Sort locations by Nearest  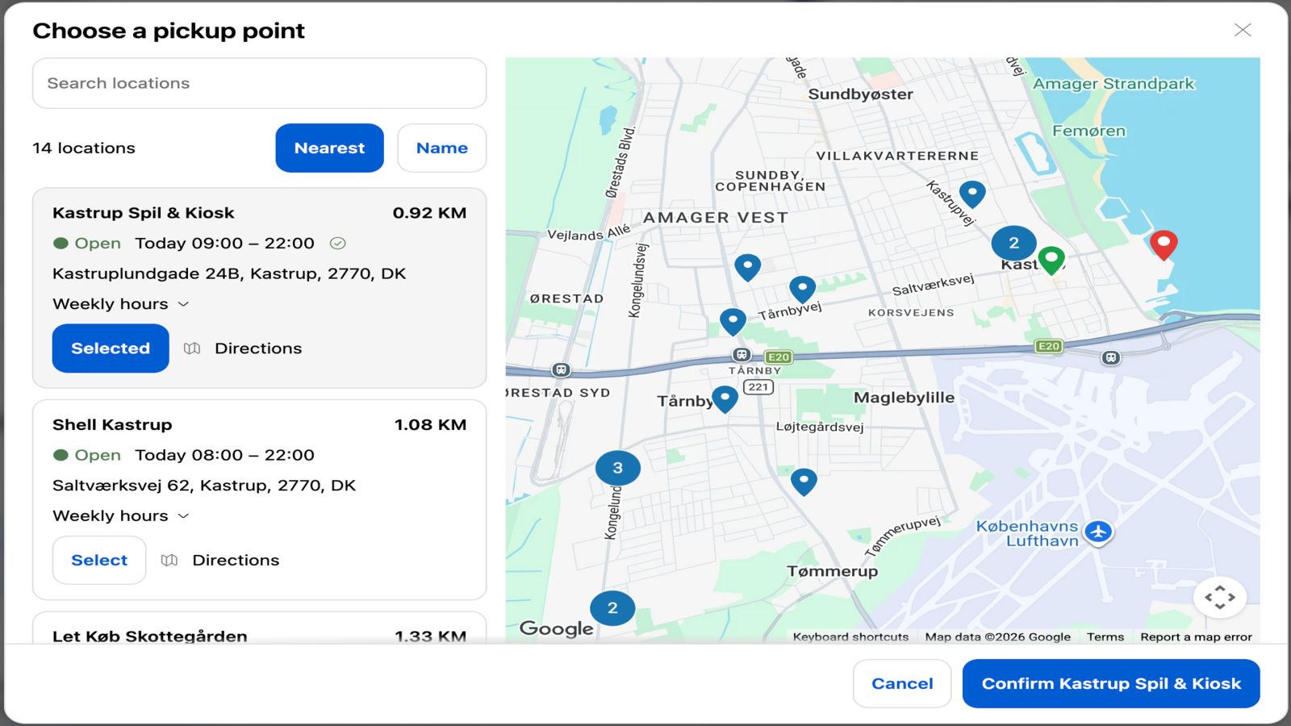(x=329, y=148)
